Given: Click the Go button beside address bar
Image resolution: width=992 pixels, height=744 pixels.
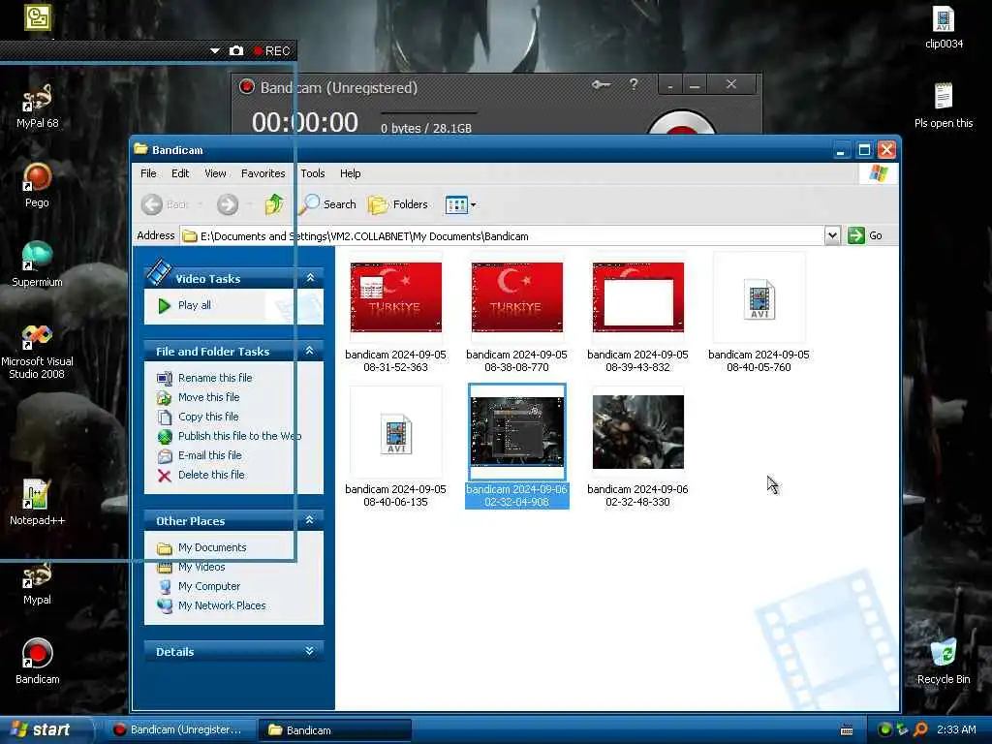Looking at the screenshot, I should pos(865,235).
